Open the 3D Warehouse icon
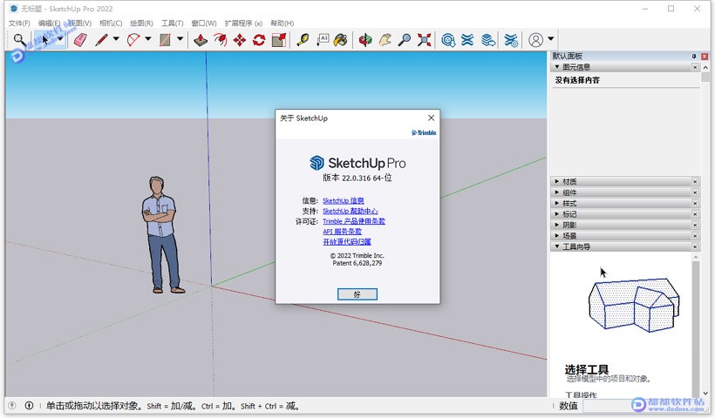715x418 pixels. pos(448,40)
